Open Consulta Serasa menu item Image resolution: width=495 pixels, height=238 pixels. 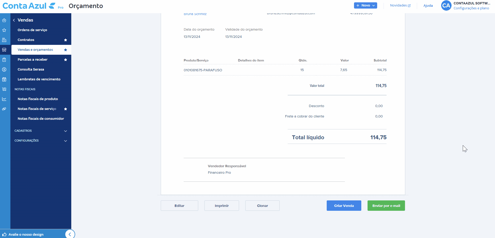[x=31, y=69]
